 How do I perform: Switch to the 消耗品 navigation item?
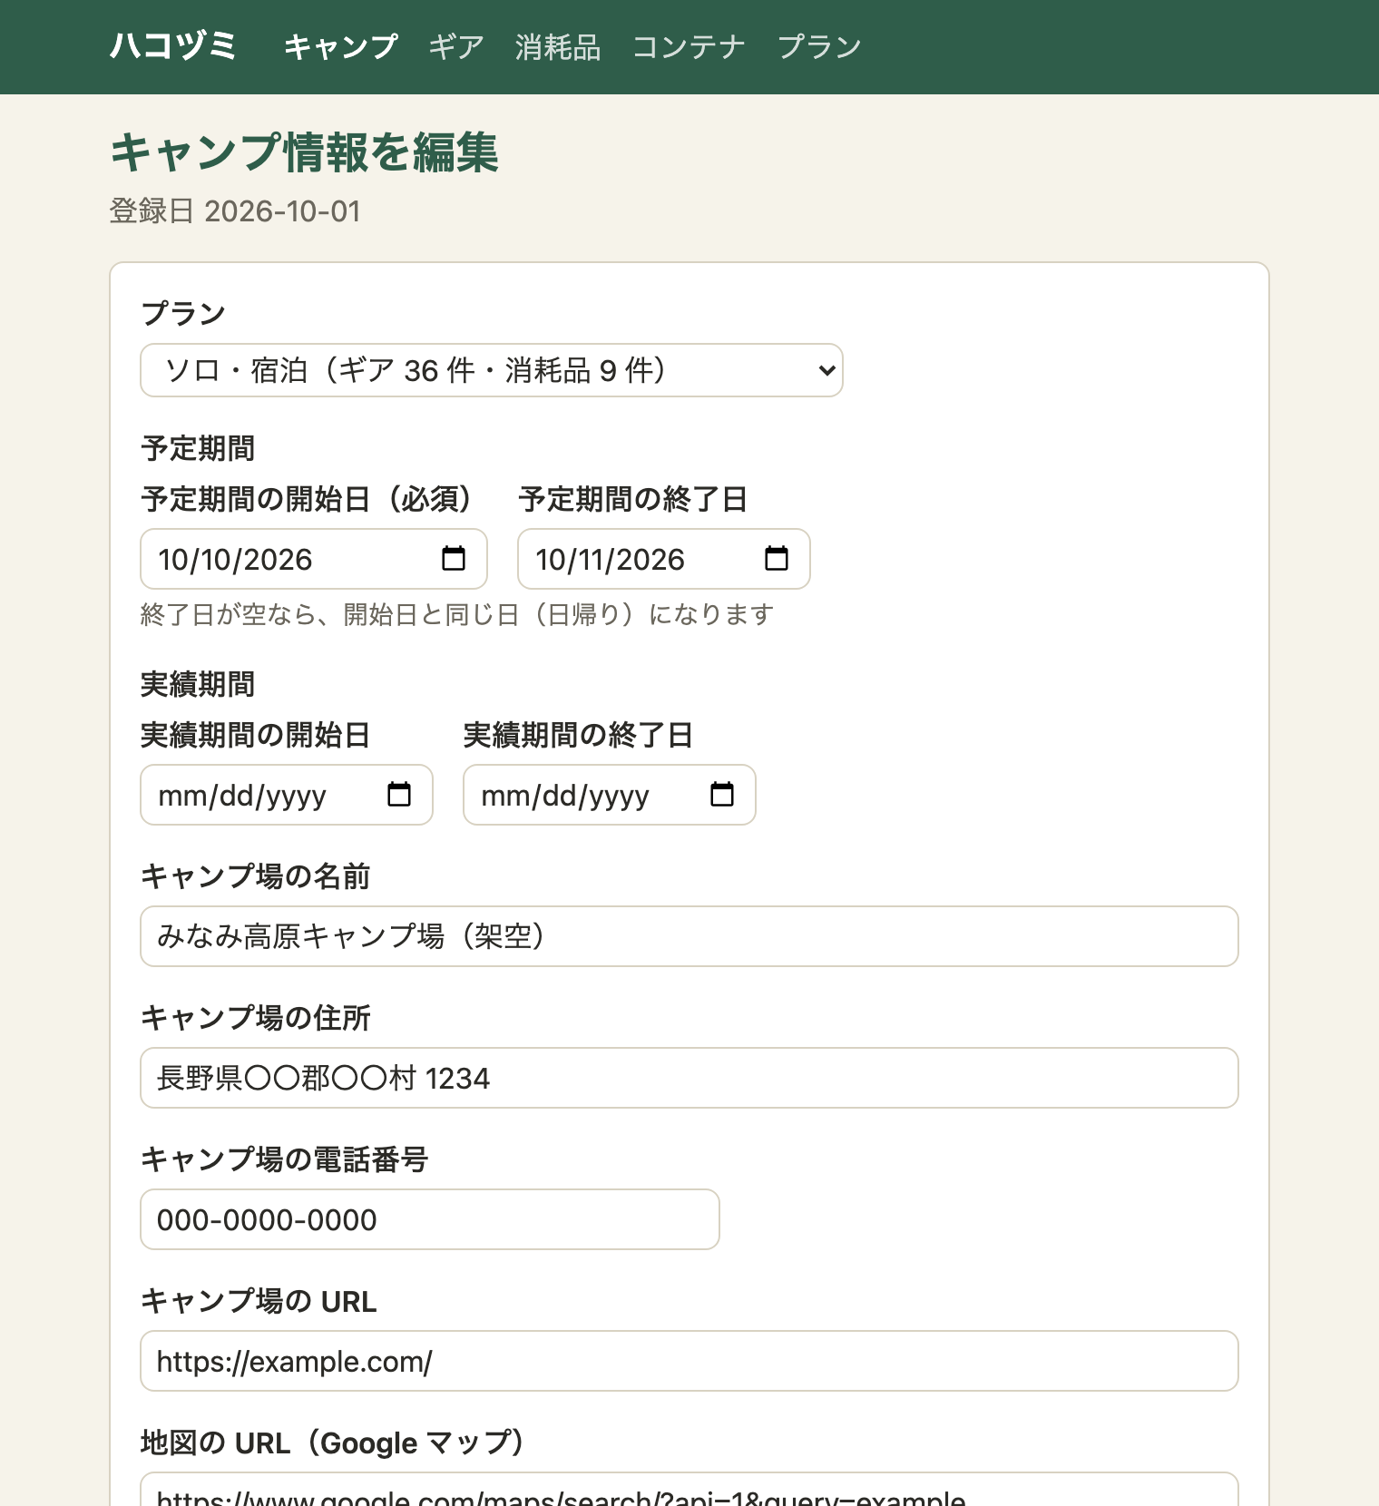coord(558,46)
